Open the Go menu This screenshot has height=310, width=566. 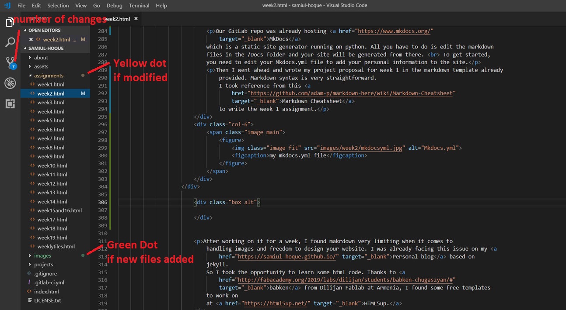click(97, 6)
